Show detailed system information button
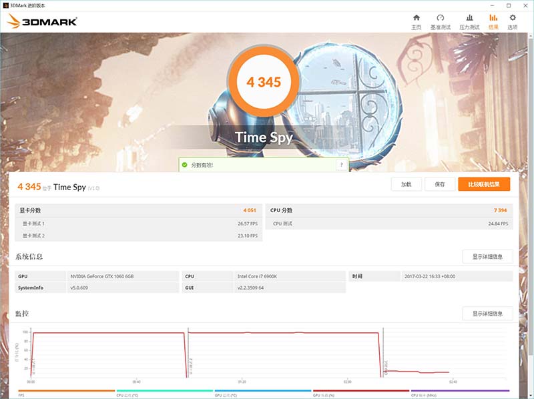 point(488,256)
